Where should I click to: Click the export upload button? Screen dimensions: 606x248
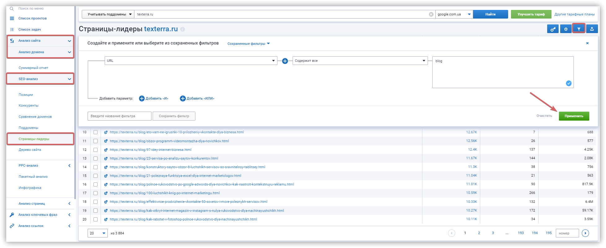pos(592,29)
